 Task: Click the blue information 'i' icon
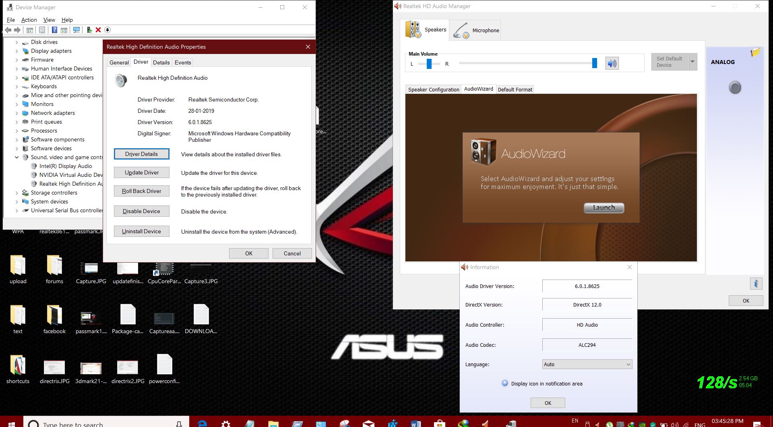(x=756, y=283)
